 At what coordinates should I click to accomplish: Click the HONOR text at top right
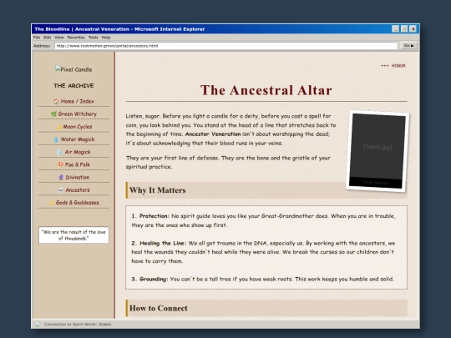398,66
